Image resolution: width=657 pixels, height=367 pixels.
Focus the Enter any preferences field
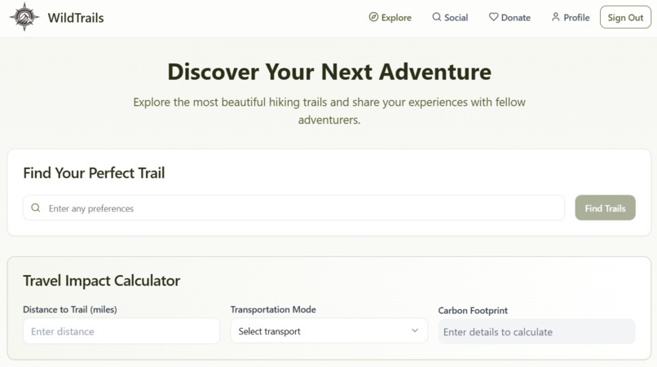(293, 208)
